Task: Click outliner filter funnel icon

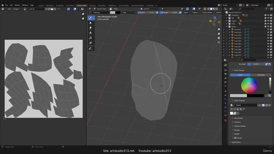Action: [x=266, y=9]
